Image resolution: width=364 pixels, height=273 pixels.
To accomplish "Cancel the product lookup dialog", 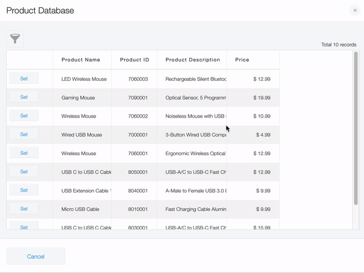I will 36,257.
